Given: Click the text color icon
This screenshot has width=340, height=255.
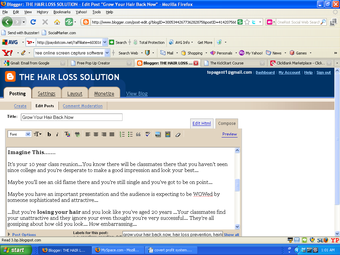Looking at the screenshot, I should [67, 134].
